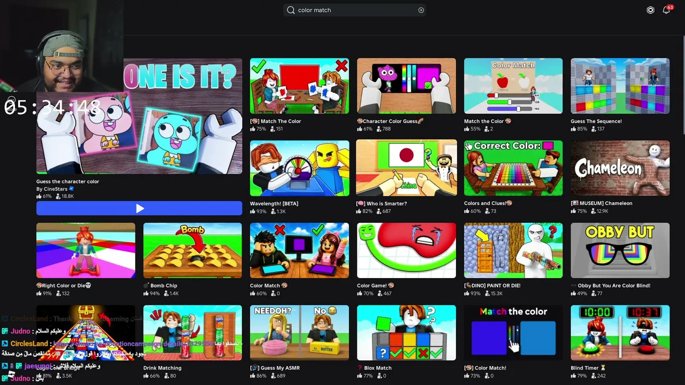The width and height of the screenshot is (685, 385).
Task: Select the Match The Color thumbnail with red board
Action: pos(299,86)
